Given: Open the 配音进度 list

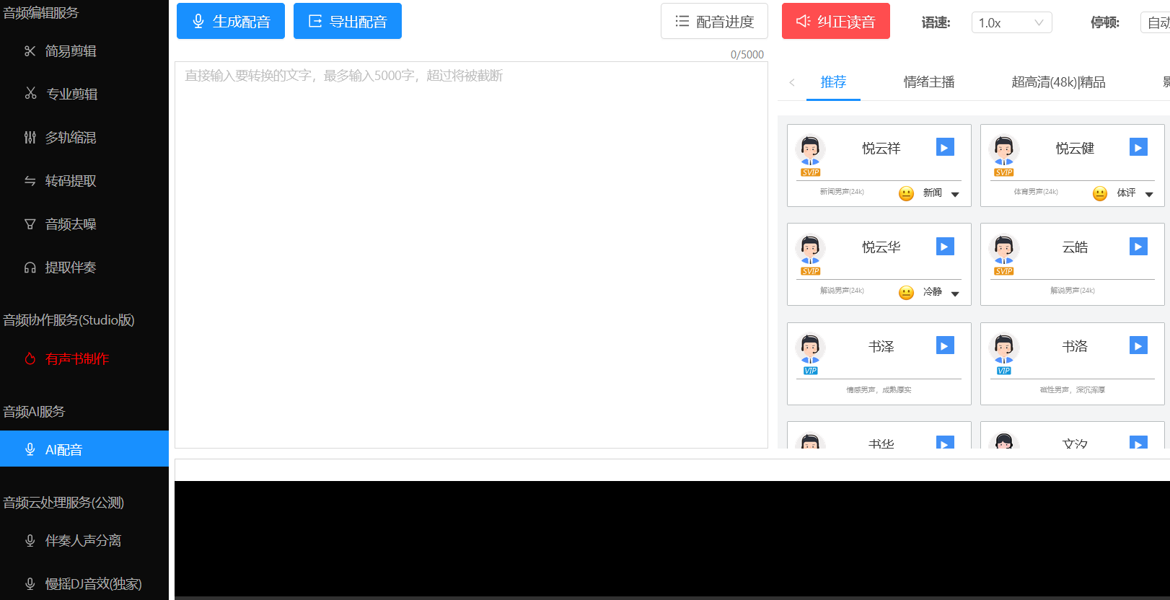Looking at the screenshot, I should [714, 21].
